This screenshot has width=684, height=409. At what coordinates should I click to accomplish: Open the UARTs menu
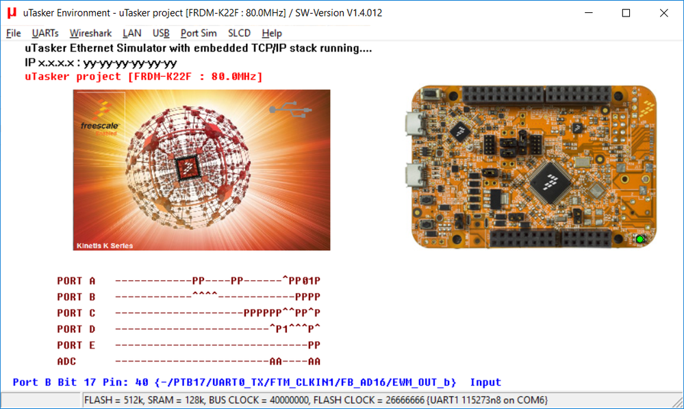45,33
